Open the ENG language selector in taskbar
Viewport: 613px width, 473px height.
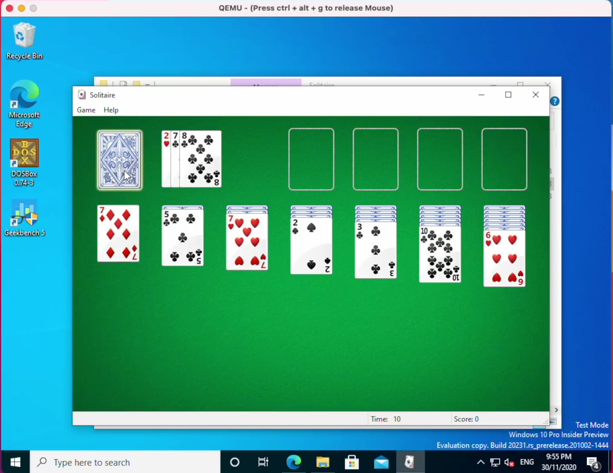coord(527,462)
